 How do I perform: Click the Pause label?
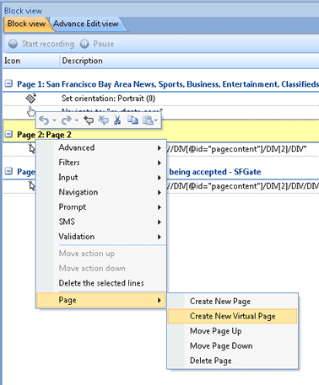pyautogui.click(x=104, y=44)
